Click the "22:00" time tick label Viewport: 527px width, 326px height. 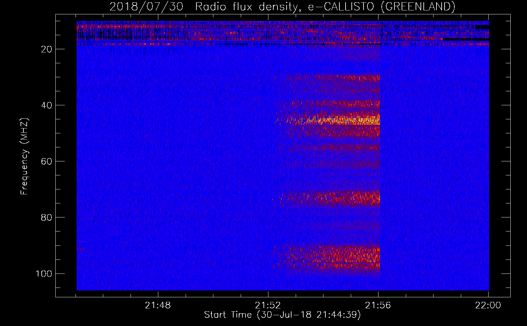[488, 305]
